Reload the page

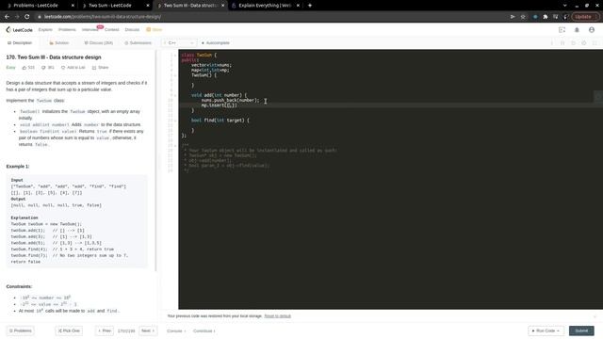point(27,17)
